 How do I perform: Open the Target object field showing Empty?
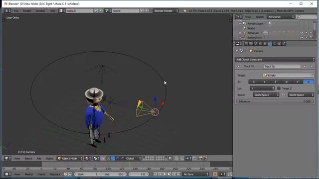tap(288, 75)
